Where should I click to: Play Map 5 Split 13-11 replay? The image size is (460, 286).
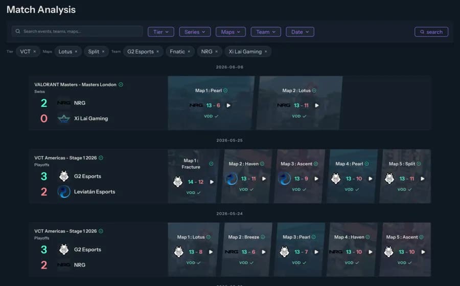423,179
